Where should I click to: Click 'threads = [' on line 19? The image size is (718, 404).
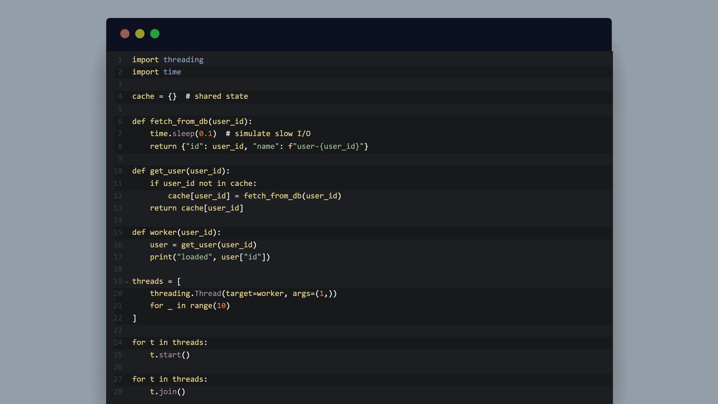157,281
